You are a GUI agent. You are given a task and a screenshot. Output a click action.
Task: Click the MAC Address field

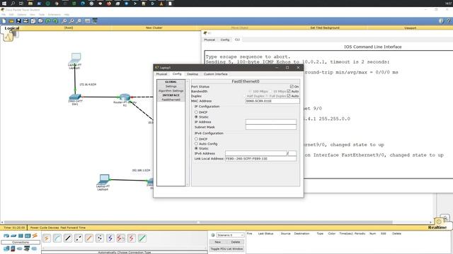click(x=273, y=101)
